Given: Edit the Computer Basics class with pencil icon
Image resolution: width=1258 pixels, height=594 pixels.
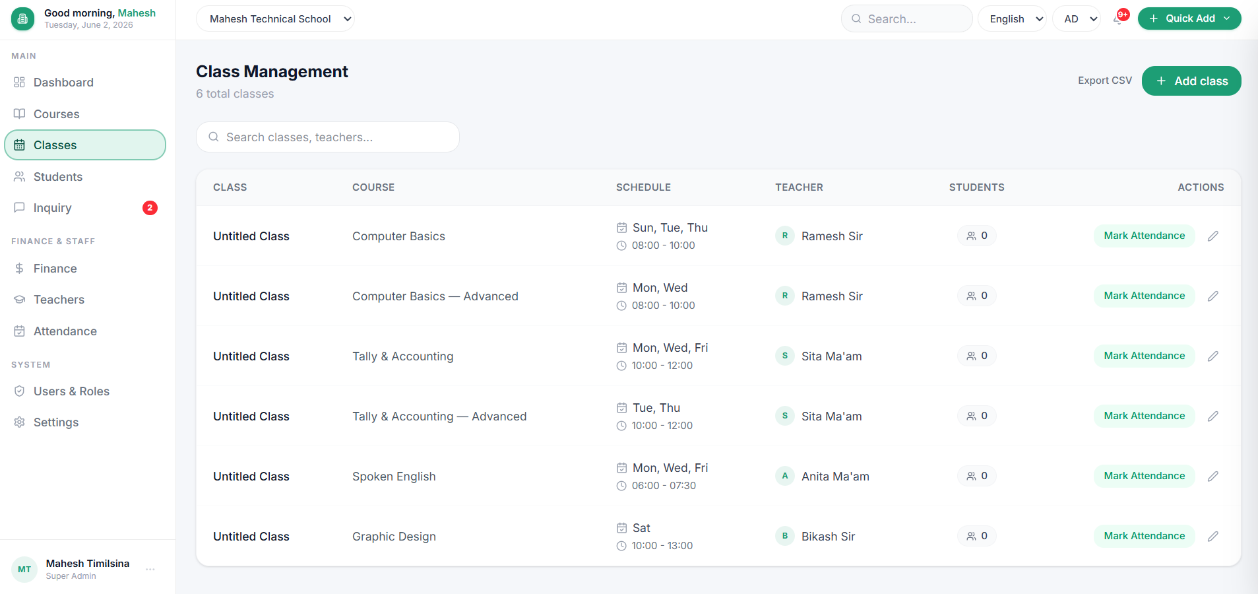Looking at the screenshot, I should (1212, 236).
